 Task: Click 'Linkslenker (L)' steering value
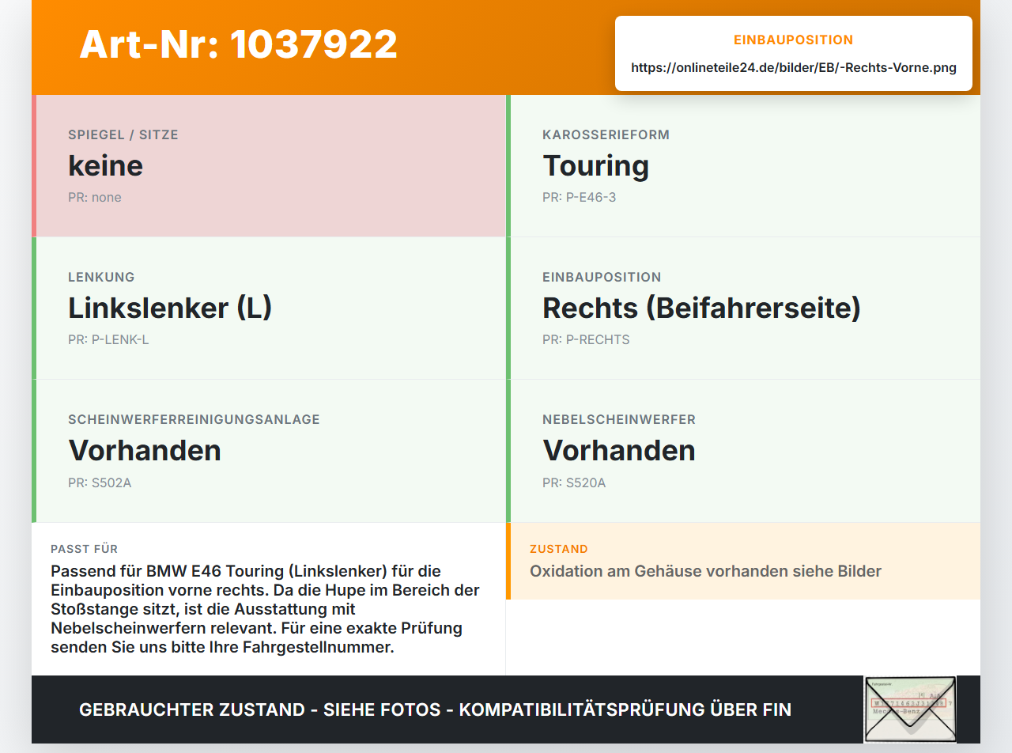coord(170,308)
